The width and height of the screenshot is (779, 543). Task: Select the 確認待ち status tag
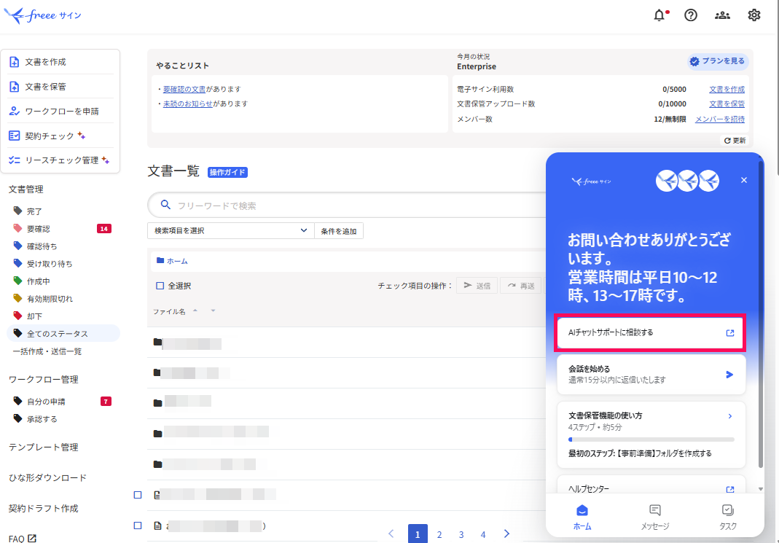click(x=18, y=246)
